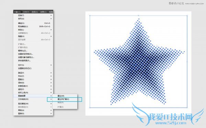This screenshot has height=128, width=206.
Task: Choose 建立并扩展(K) Make and Expand
Action: click(x=65, y=99)
